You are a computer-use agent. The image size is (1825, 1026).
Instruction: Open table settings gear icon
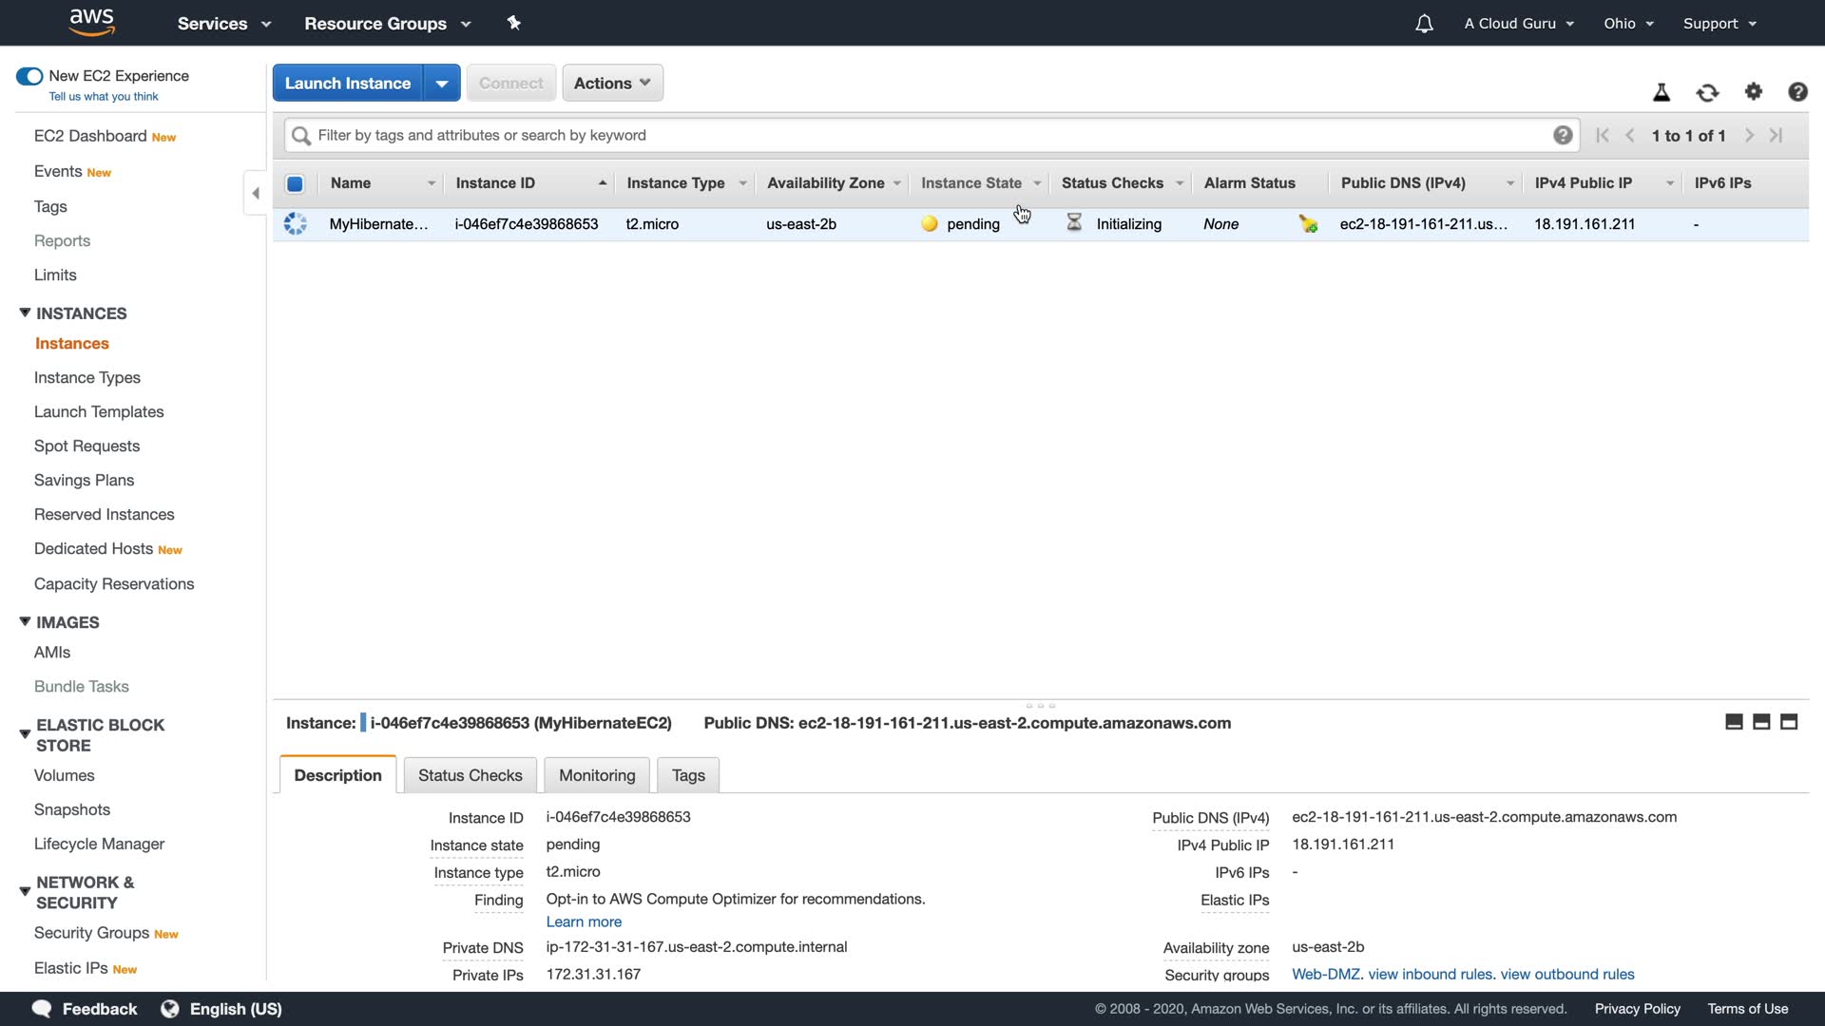[x=1754, y=91]
